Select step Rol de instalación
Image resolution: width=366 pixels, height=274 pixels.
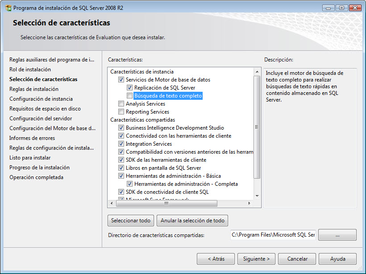[30, 70]
